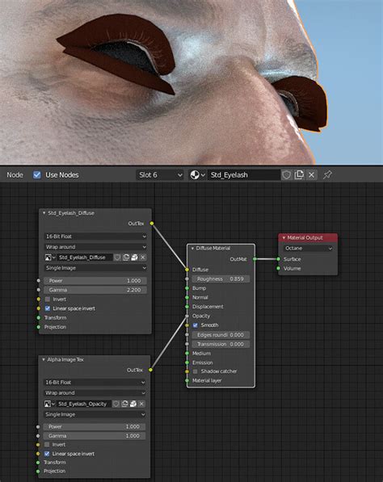Duplicate the Std_Eyelash material with the copy icon
Screen dimensions: 383x482
coord(299,175)
